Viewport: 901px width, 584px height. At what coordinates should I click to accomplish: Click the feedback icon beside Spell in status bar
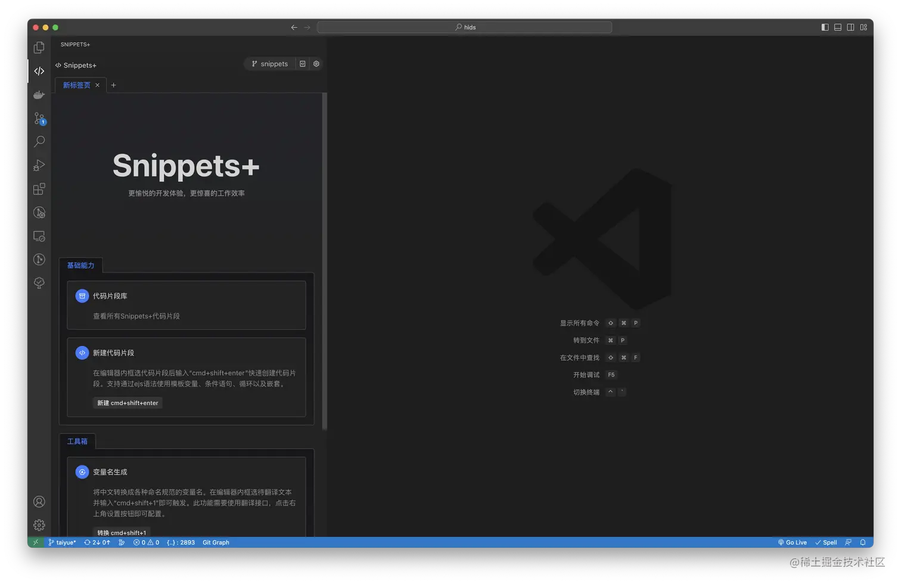click(848, 542)
